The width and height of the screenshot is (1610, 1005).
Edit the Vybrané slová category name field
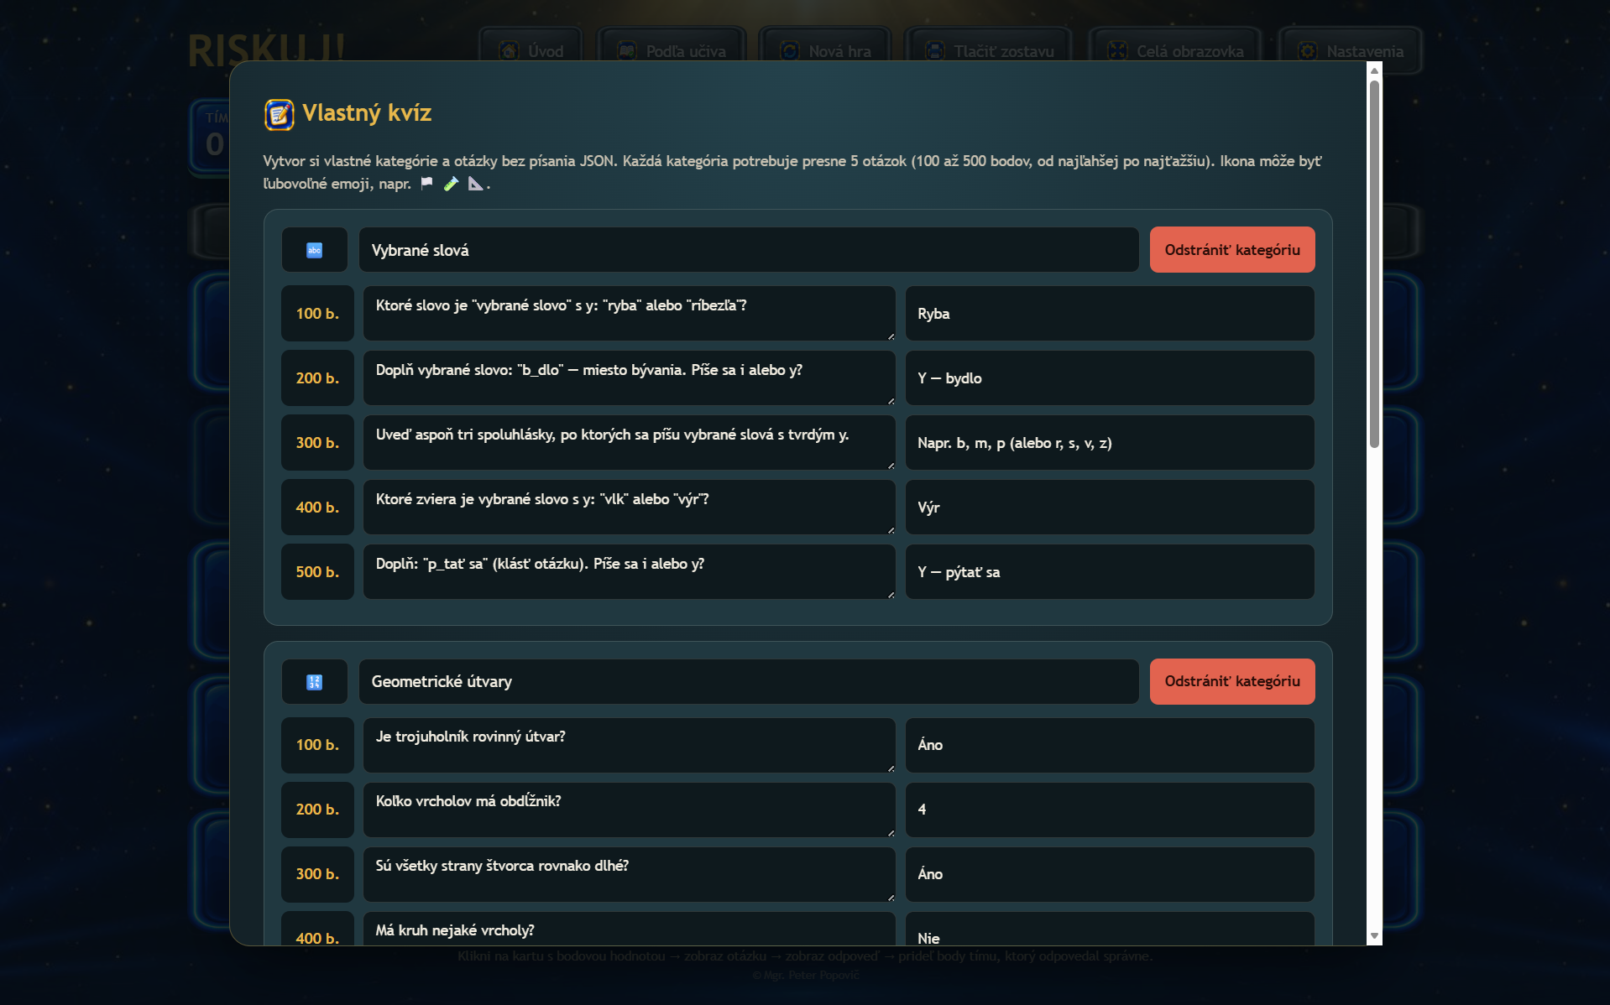(x=748, y=250)
